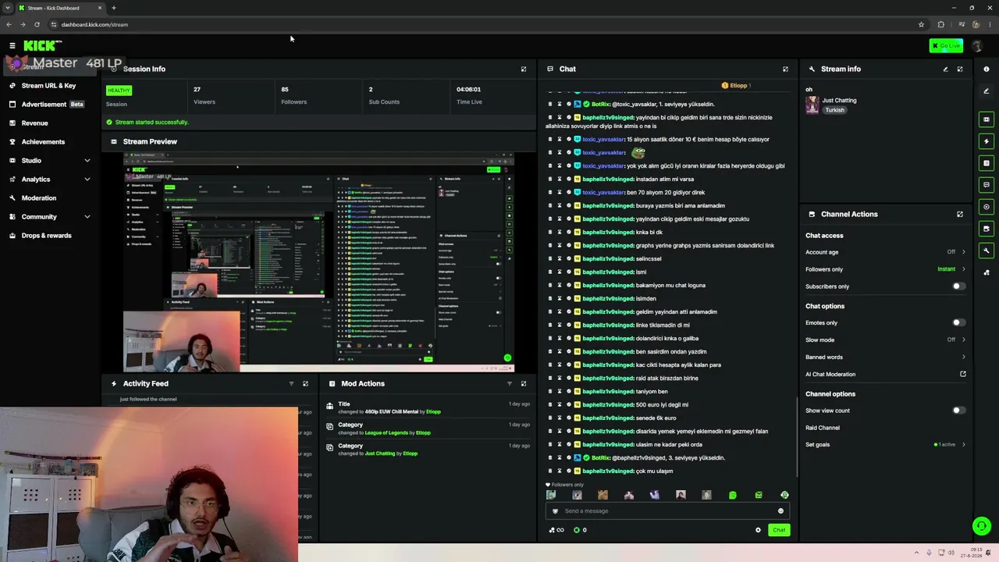Pop out the Channel Actions panel

coord(960,214)
